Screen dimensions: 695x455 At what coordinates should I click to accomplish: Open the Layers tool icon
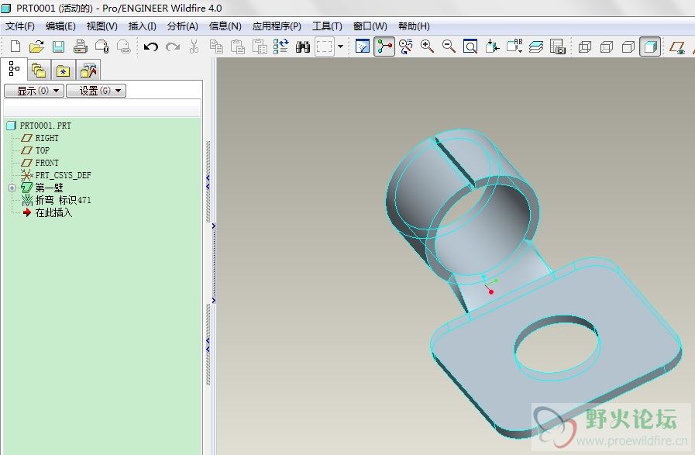pyautogui.click(x=536, y=47)
